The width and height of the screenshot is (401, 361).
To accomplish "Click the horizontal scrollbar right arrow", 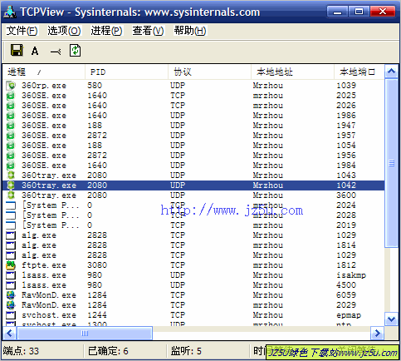I will (x=377, y=333).
